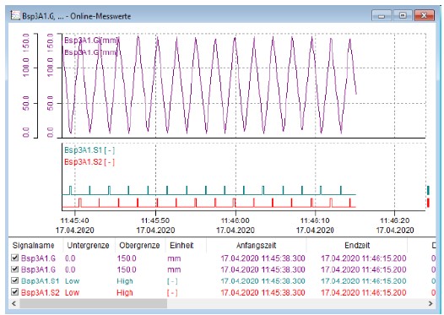Click the end time in the Bsp3A1.S2 row
This screenshot has height=315, width=444.
click(x=363, y=292)
